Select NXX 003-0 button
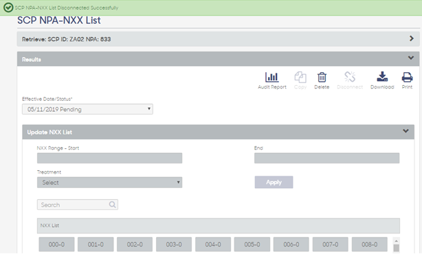This screenshot has height=254, width=422. (x=174, y=244)
